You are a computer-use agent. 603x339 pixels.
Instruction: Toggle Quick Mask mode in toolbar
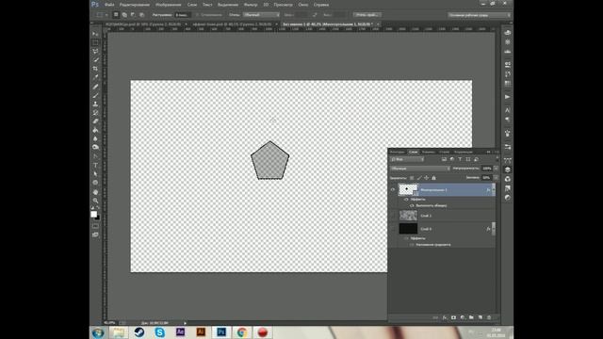[95, 226]
